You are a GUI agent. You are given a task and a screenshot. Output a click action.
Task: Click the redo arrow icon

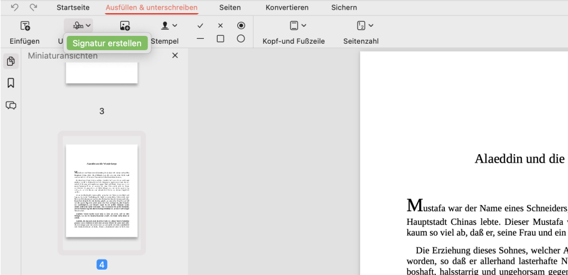click(x=33, y=7)
